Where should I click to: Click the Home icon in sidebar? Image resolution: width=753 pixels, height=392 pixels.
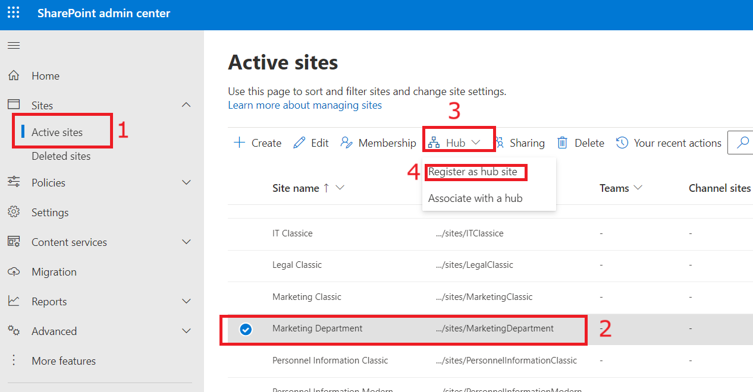point(13,75)
